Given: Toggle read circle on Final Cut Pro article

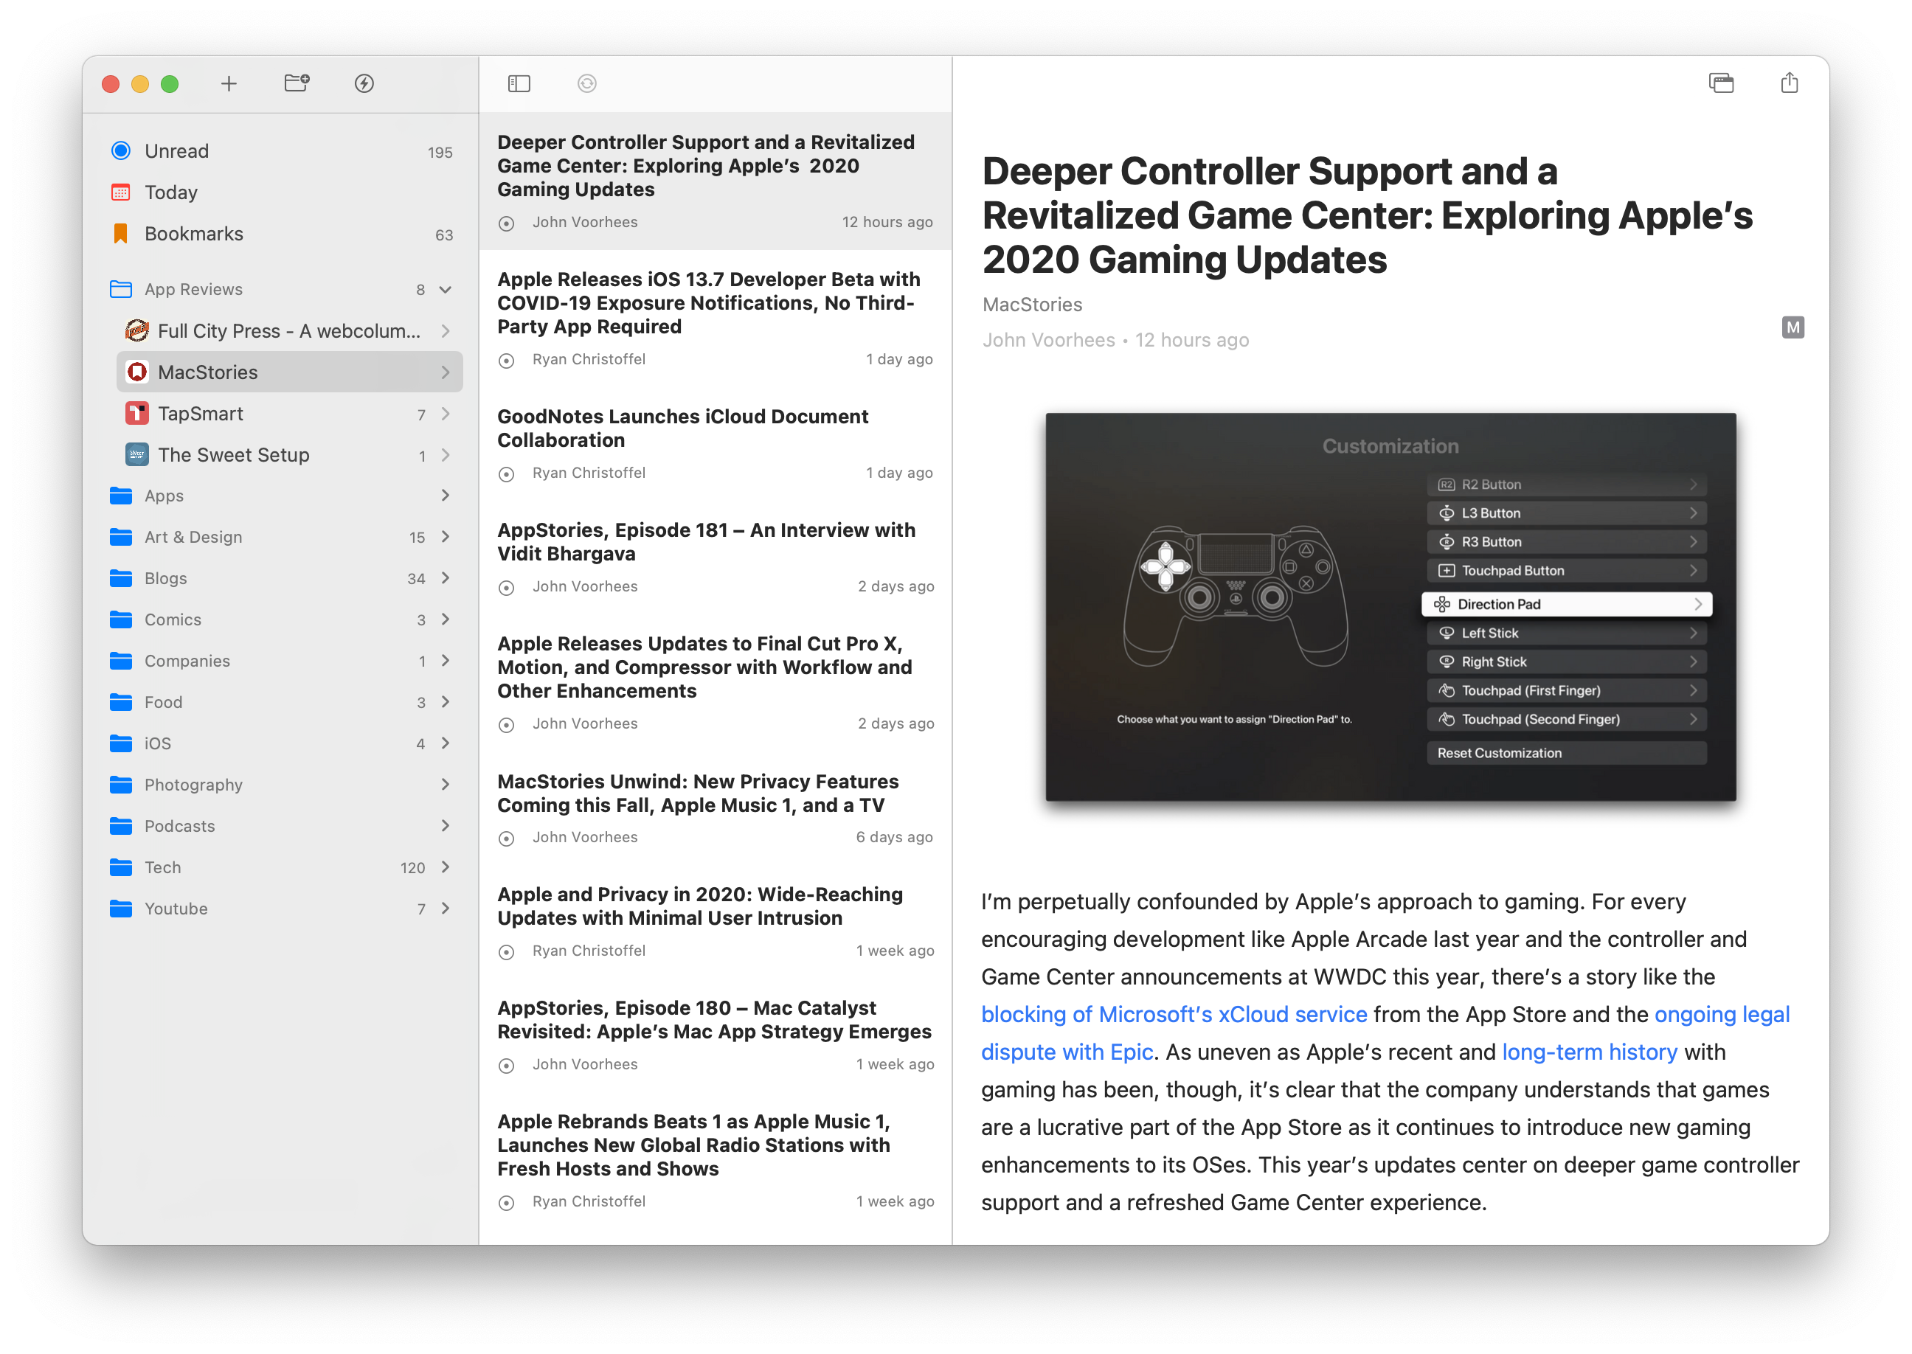Looking at the screenshot, I should (506, 726).
